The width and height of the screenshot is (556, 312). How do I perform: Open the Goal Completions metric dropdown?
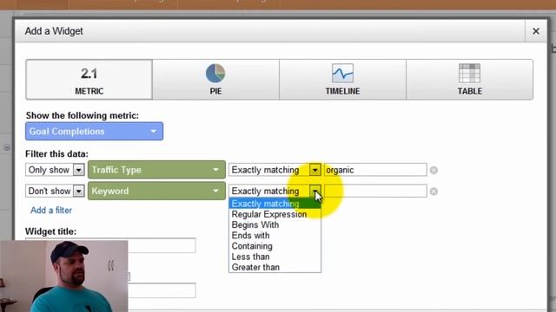[x=95, y=131]
